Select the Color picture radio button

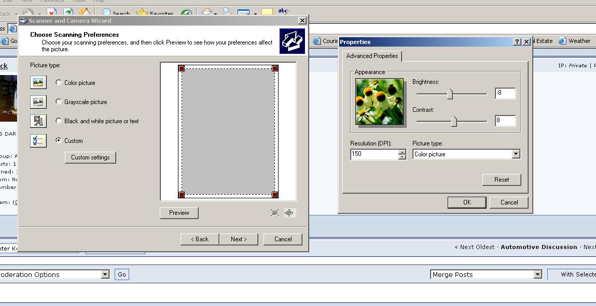tap(59, 82)
